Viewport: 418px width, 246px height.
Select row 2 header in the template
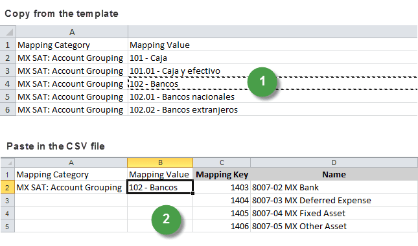[x=8, y=58]
